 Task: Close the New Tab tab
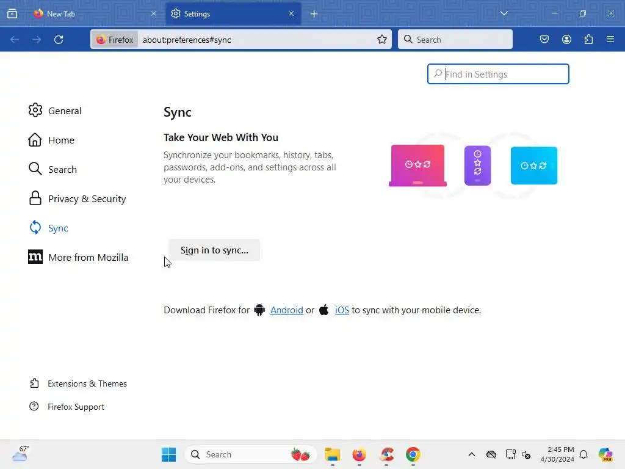click(154, 13)
